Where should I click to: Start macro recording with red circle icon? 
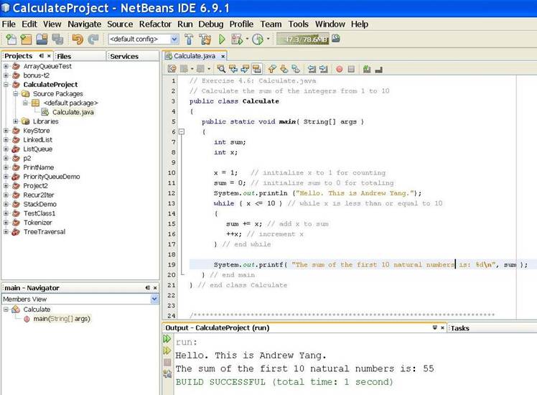point(339,69)
